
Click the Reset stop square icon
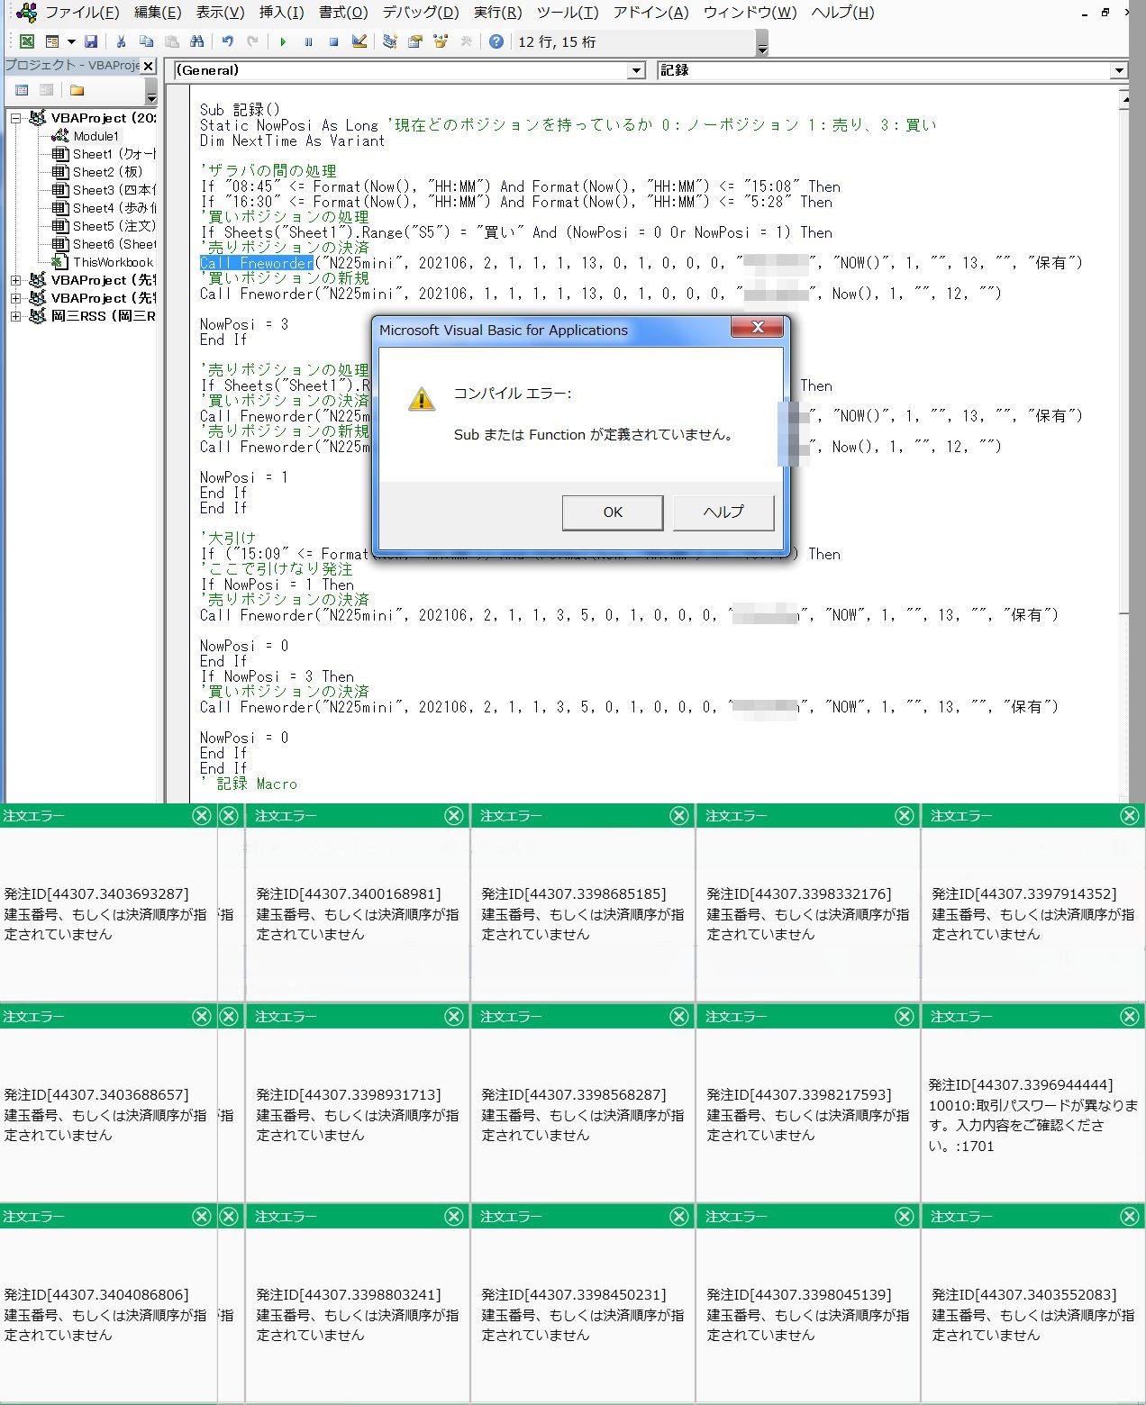333,41
